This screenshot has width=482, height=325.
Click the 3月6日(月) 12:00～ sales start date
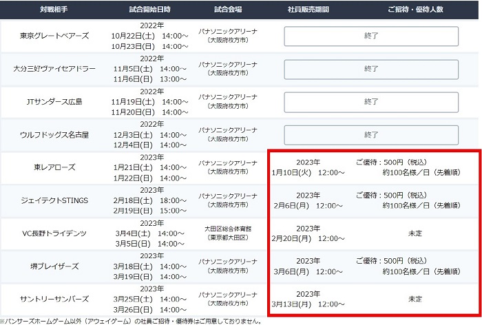[308, 272]
